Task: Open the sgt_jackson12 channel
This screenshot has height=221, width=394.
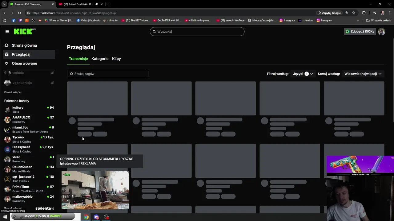Action: [29, 179]
